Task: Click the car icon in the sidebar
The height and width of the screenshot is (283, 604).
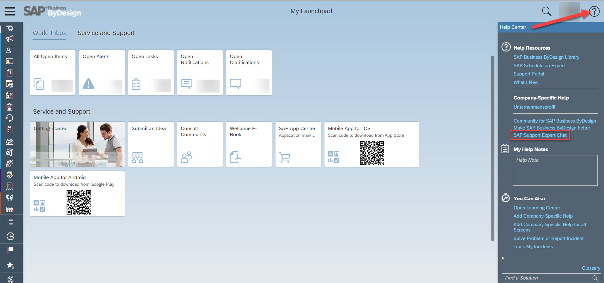Action: pos(10,141)
